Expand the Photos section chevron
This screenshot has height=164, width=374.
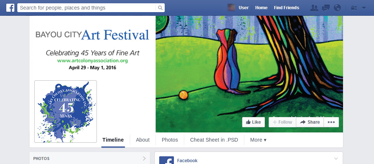144,158
